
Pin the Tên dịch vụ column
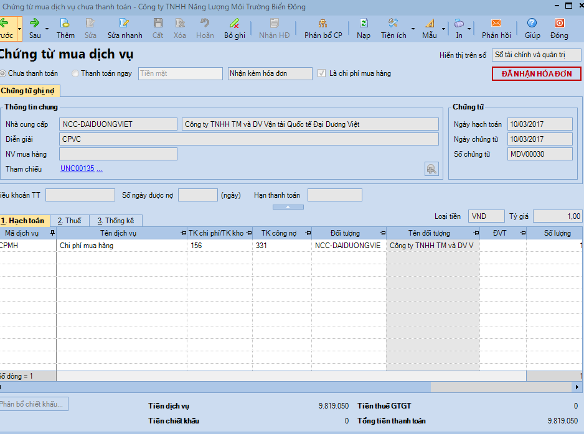coord(183,233)
